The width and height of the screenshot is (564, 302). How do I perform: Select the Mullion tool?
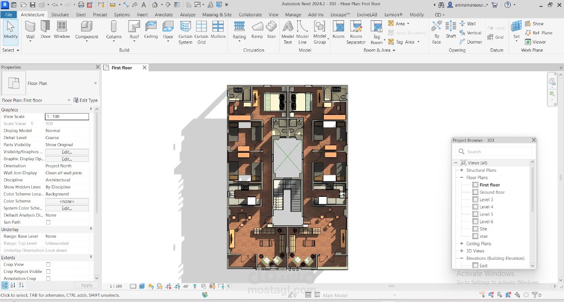[x=218, y=30]
